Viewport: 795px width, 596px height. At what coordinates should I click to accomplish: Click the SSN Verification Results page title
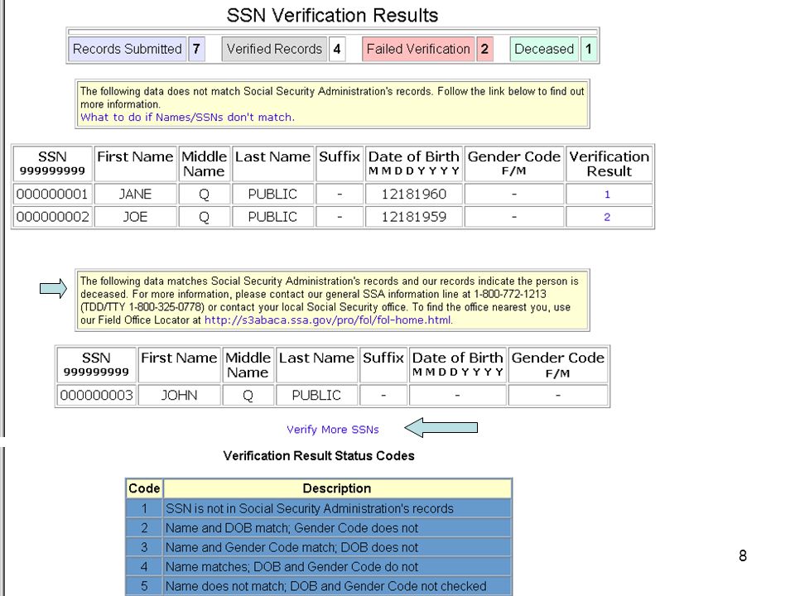[332, 15]
